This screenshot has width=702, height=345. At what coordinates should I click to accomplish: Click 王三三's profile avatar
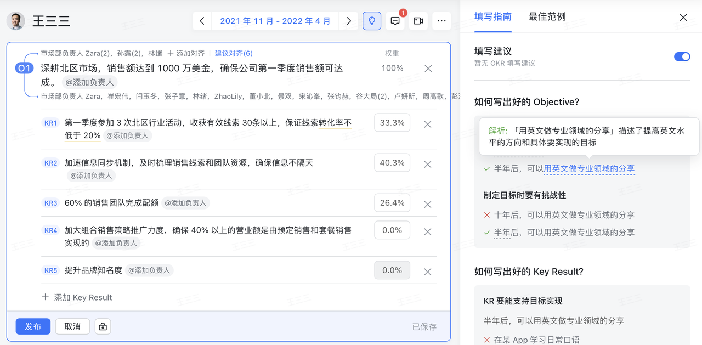tap(15, 20)
